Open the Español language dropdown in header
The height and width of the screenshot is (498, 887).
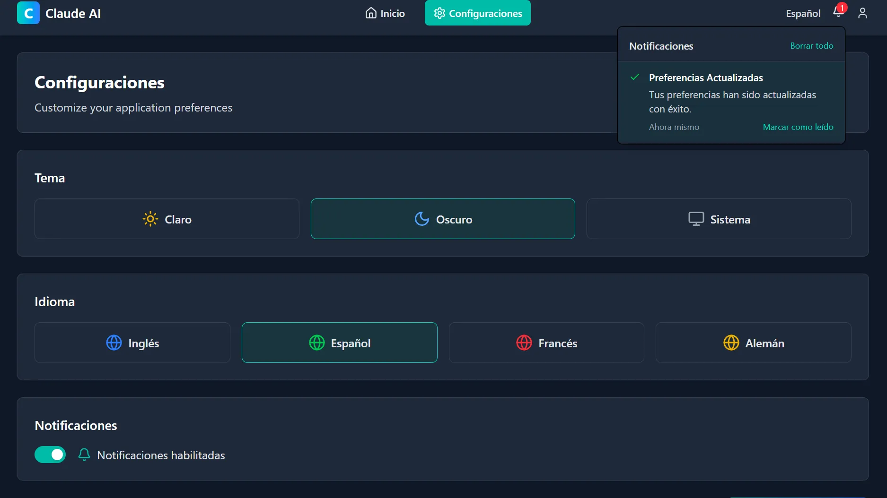[x=803, y=13]
